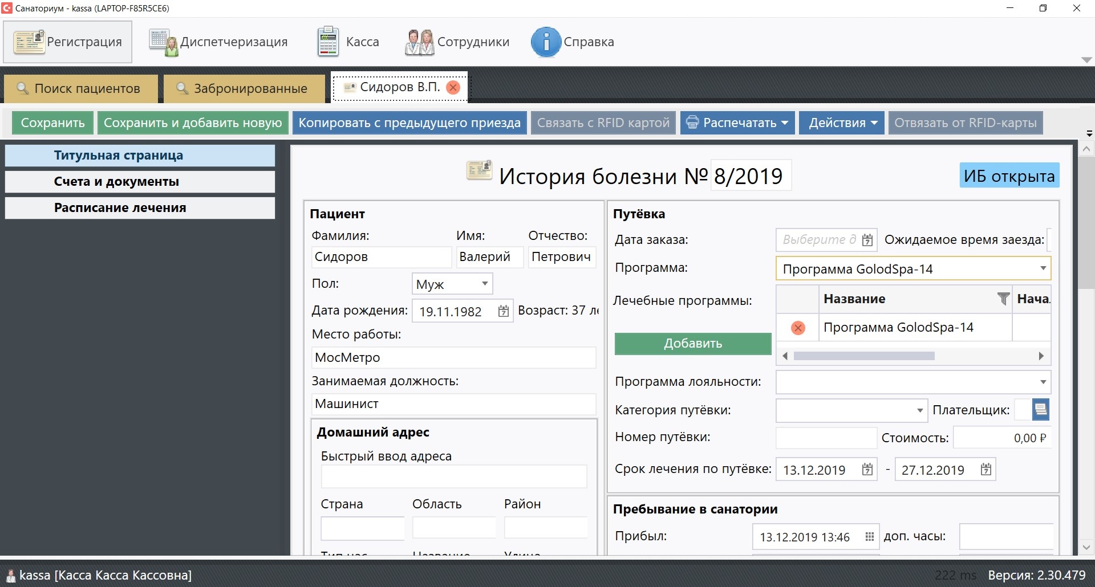This screenshot has height=587, width=1095.
Task: Open Справка info icon
Action: (x=545, y=42)
